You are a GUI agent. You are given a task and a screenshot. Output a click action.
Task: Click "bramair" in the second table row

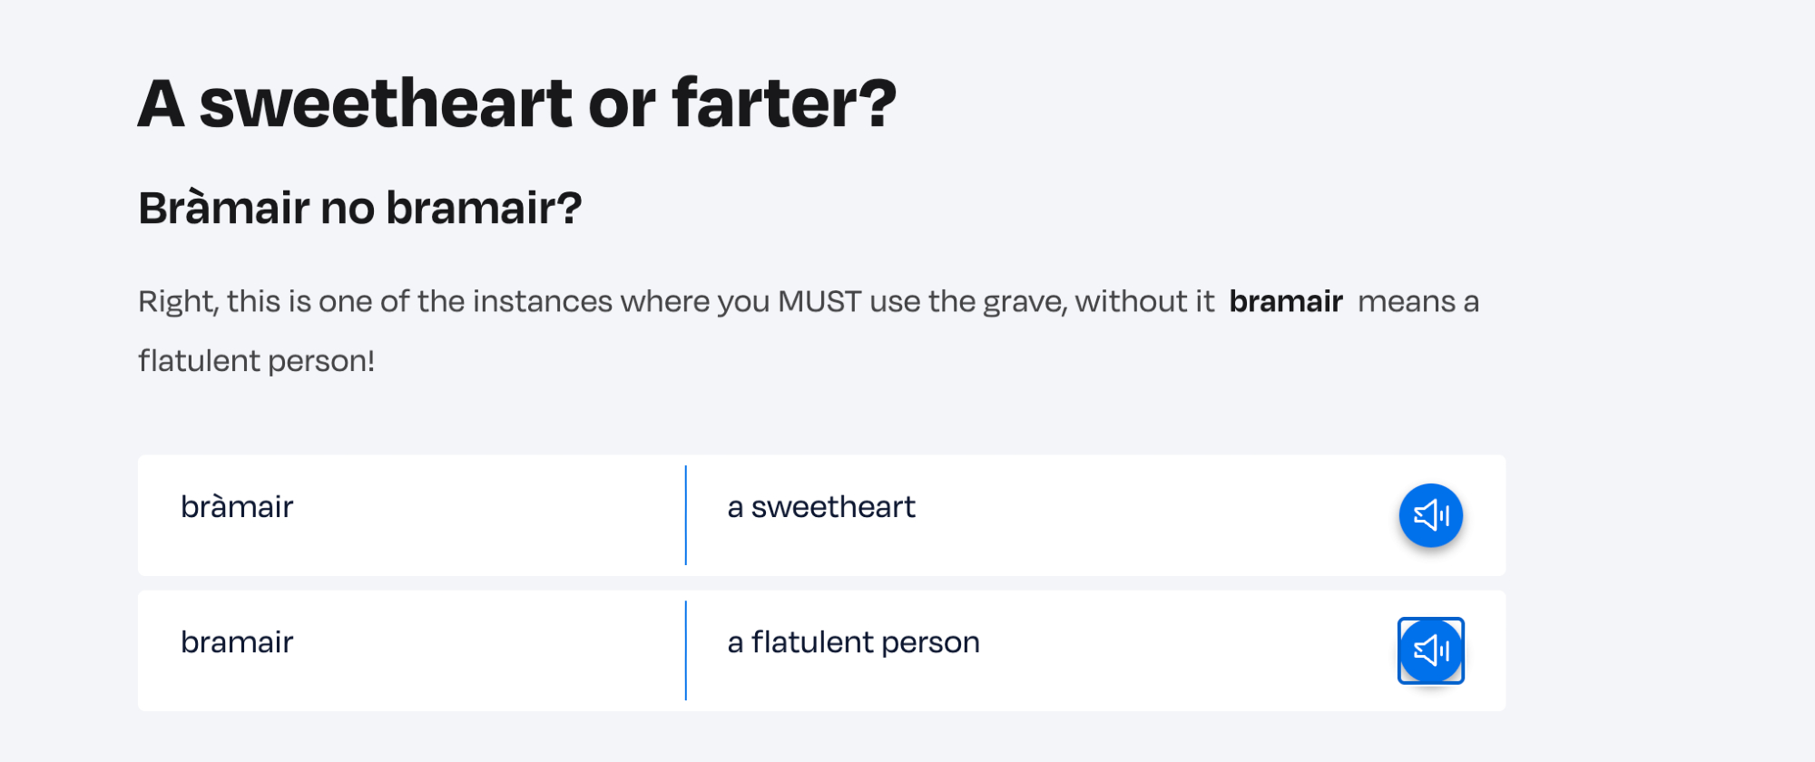pos(237,642)
